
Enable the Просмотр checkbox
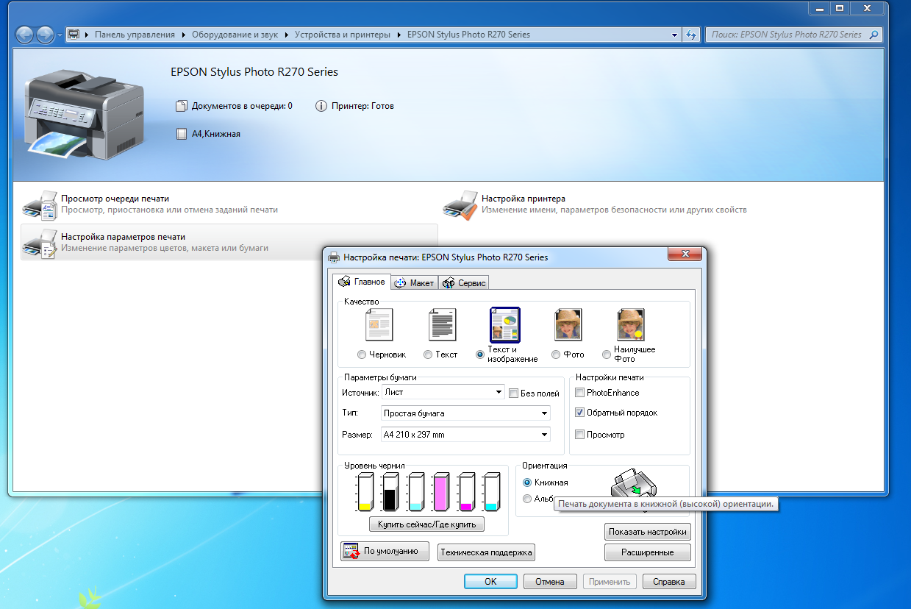pos(580,435)
